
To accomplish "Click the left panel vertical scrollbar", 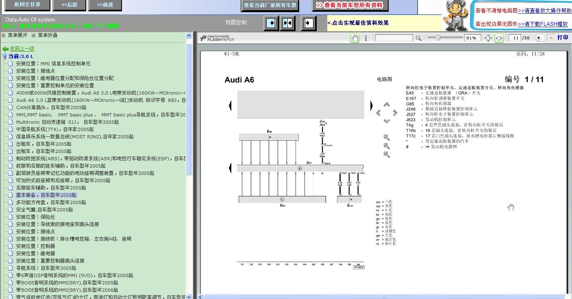I will click(189, 110).
